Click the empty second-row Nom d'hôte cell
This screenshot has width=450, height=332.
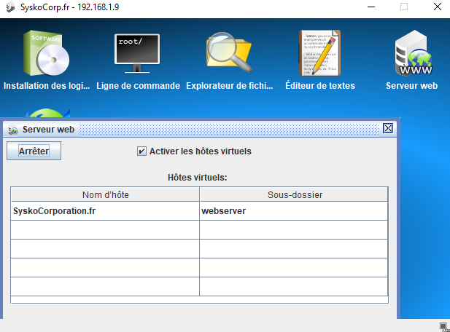click(105, 230)
